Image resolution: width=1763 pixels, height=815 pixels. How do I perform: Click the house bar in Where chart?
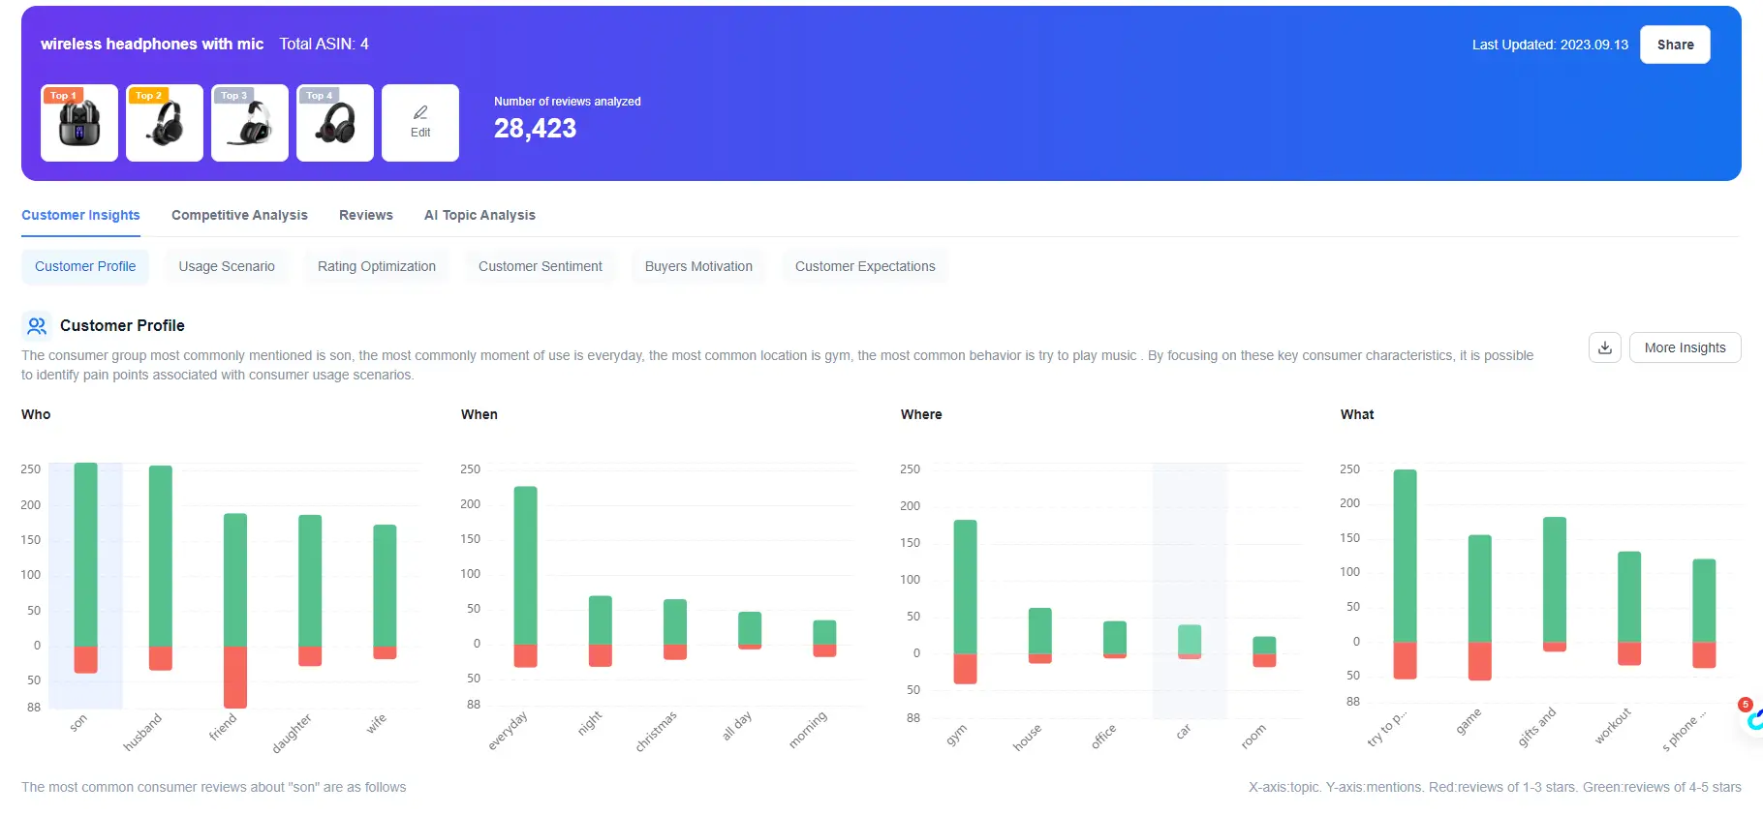pos(1040,636)
